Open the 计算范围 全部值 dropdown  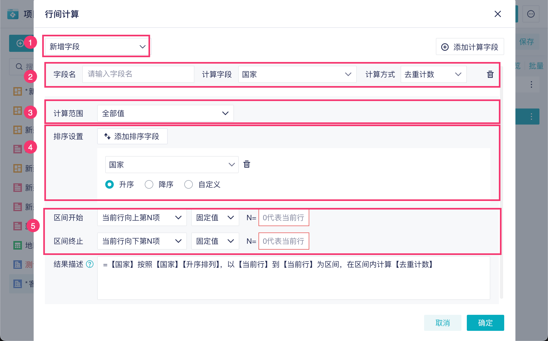click(x=165, y=113)
